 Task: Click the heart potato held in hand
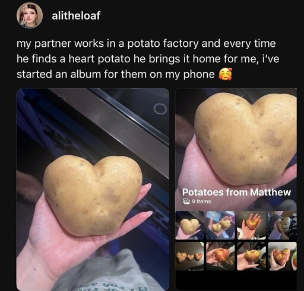(93, 196)
